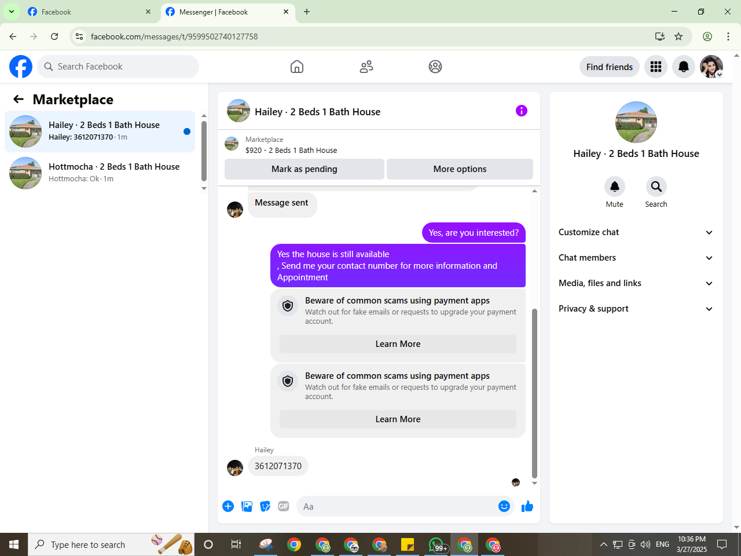The height and width of the screenshot is (556, 741).
Task: Click the Find friends button
Action: coord(610,67)
